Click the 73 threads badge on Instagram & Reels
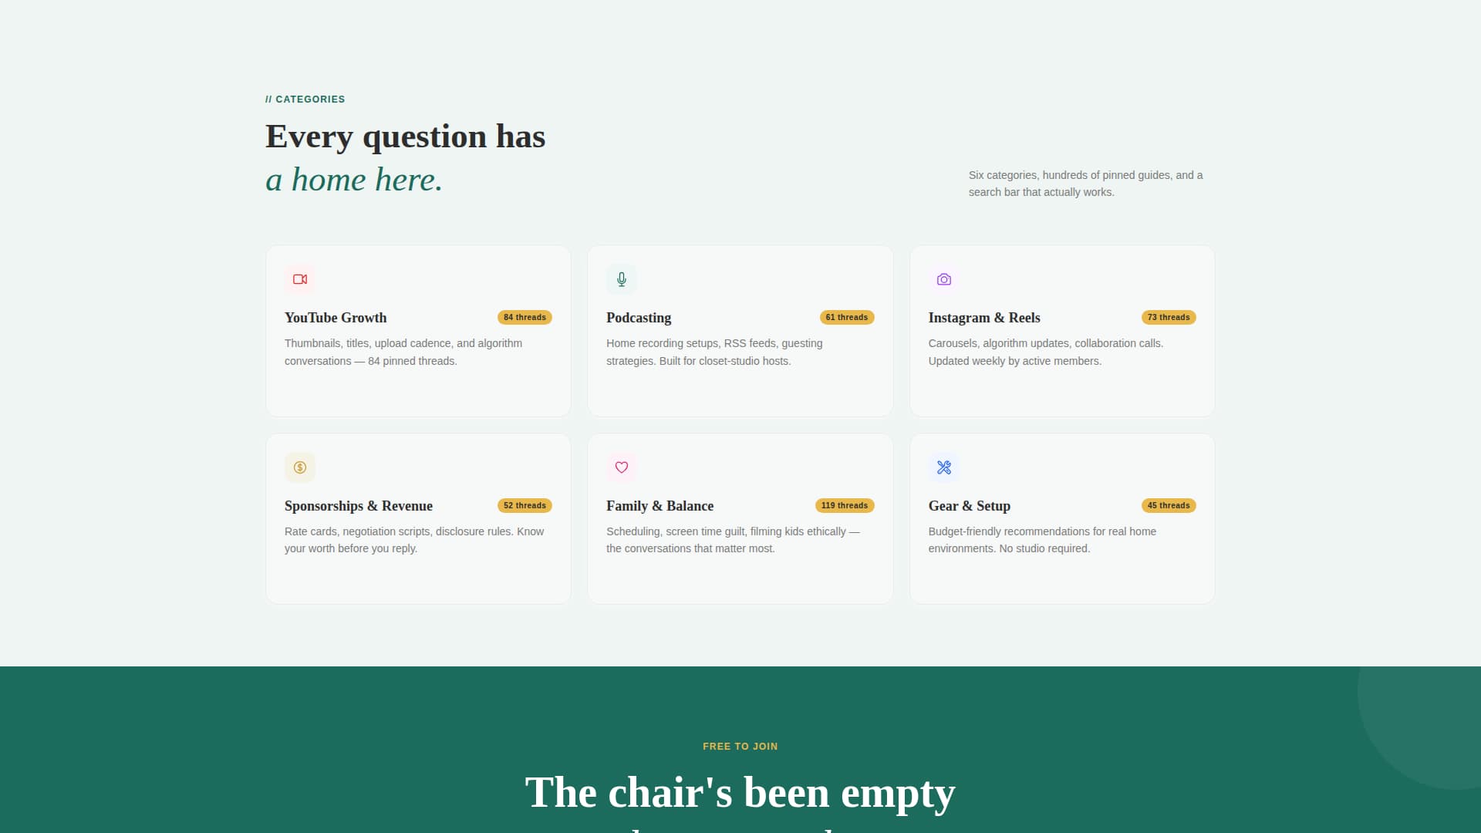This screenshot has height=833, width=1481. 1169,317
